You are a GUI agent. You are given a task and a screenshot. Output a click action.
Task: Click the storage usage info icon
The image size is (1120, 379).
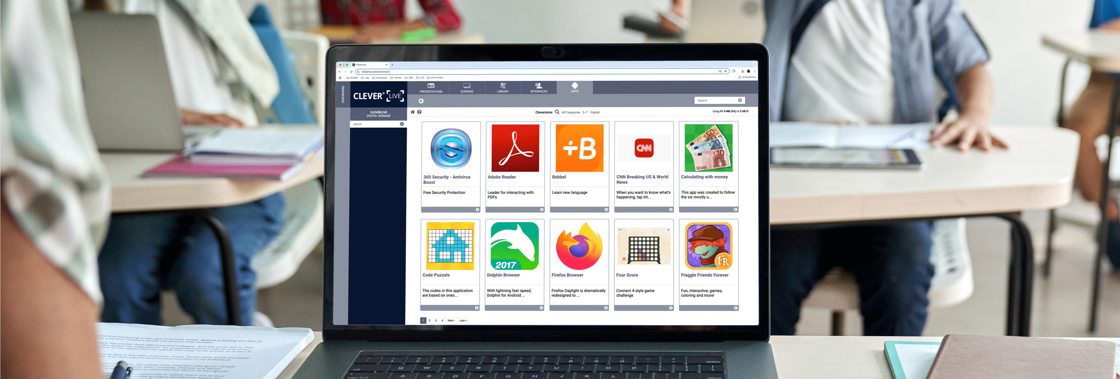point(747,111)
